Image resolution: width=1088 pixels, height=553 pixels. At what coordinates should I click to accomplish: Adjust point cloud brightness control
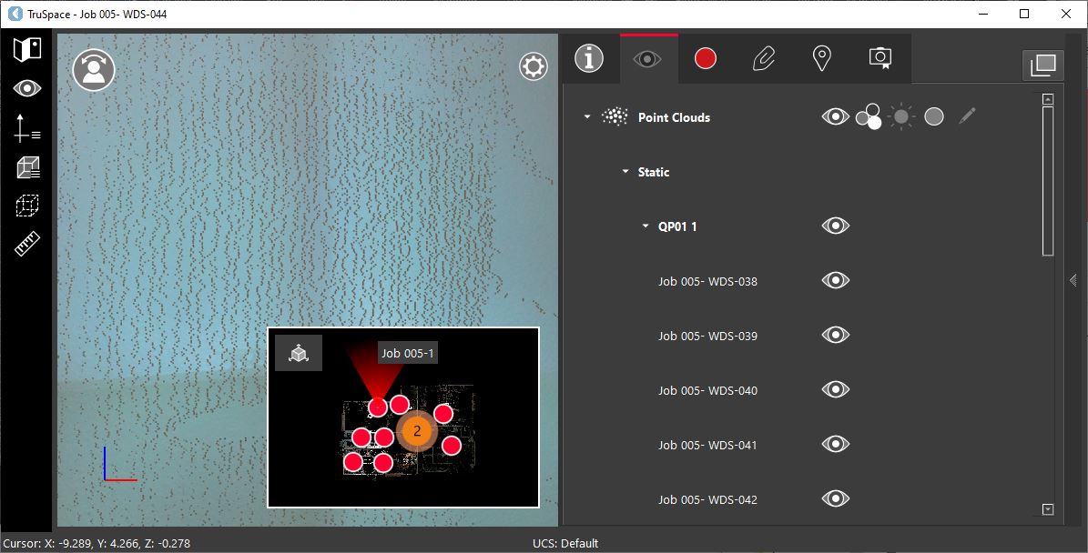[x=900, y=116]
